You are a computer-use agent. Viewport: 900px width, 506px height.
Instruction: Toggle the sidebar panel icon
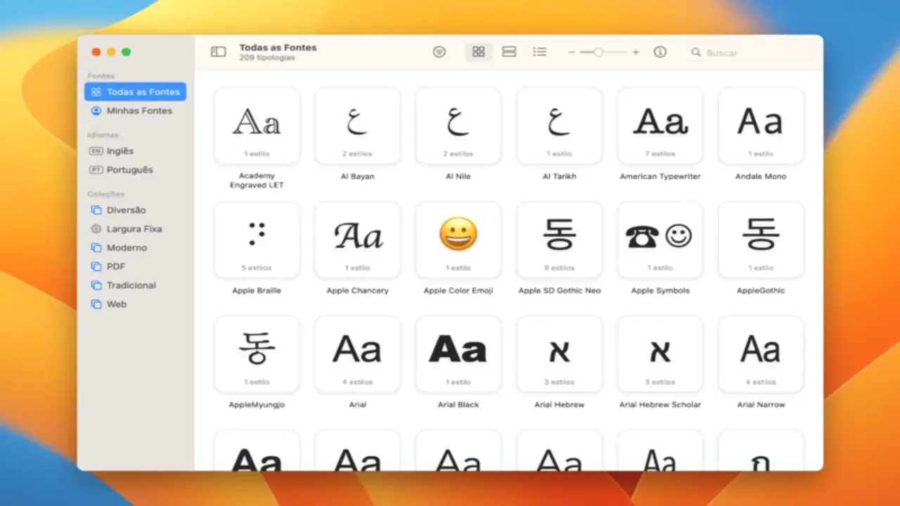click(219, 52)
